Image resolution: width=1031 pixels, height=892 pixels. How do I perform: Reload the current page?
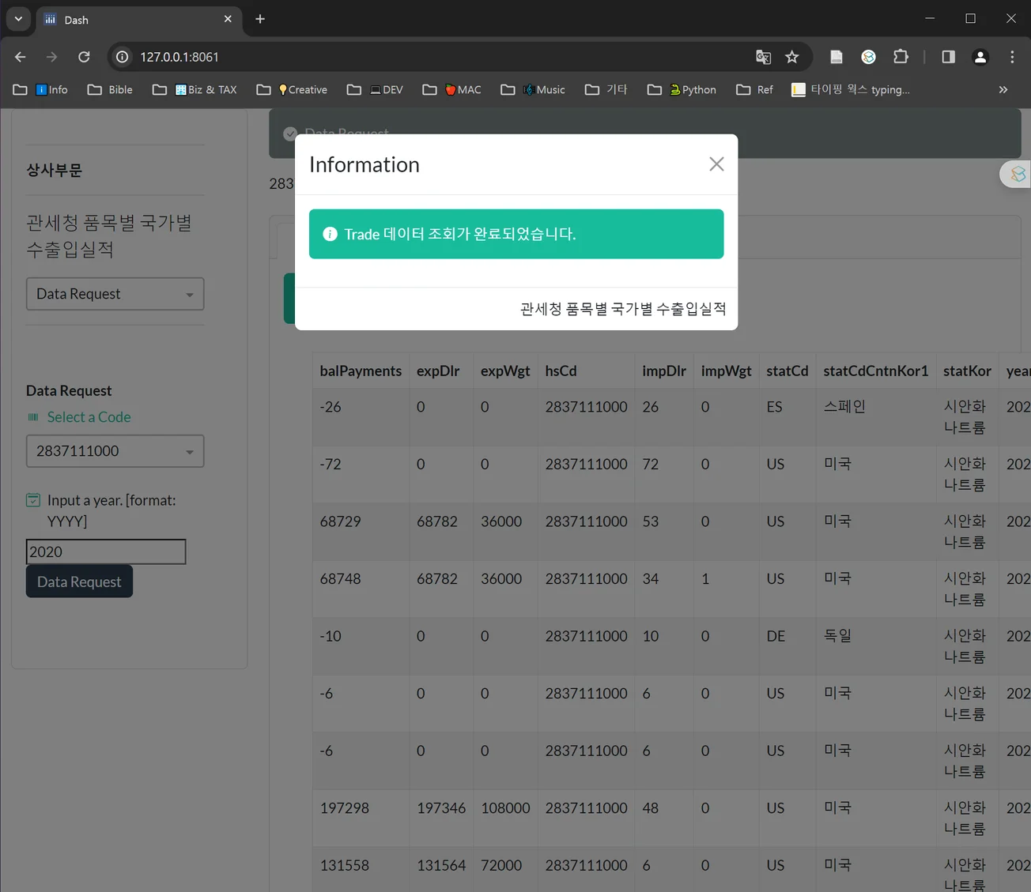tap(84, 57)
